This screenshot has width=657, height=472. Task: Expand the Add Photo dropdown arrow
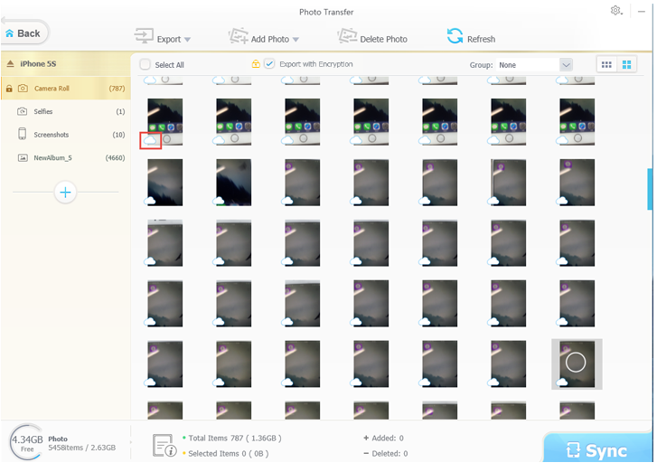296,40
